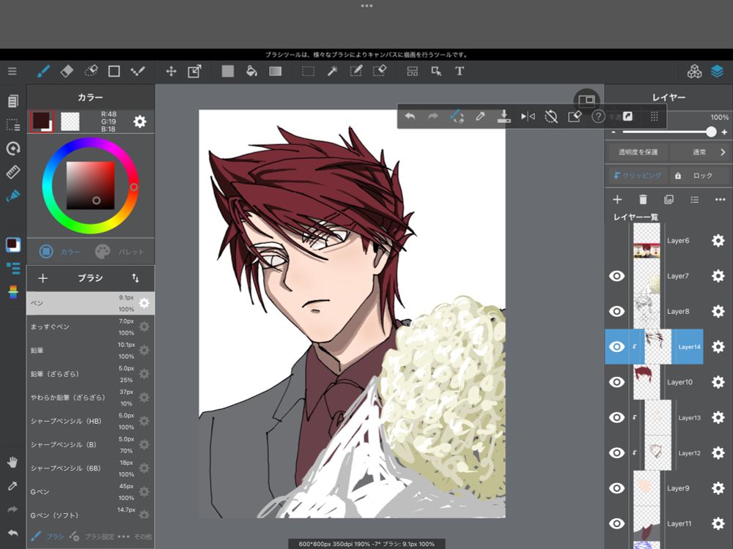The image size is (733, 549).
Task: Click the Undo arrow in floating toolbar
Action: tap(410, 116)
